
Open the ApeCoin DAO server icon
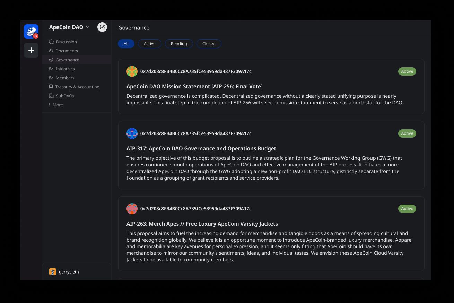(x=31, y=32)
